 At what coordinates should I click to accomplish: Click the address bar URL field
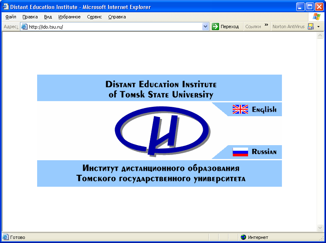coord(115,27)
